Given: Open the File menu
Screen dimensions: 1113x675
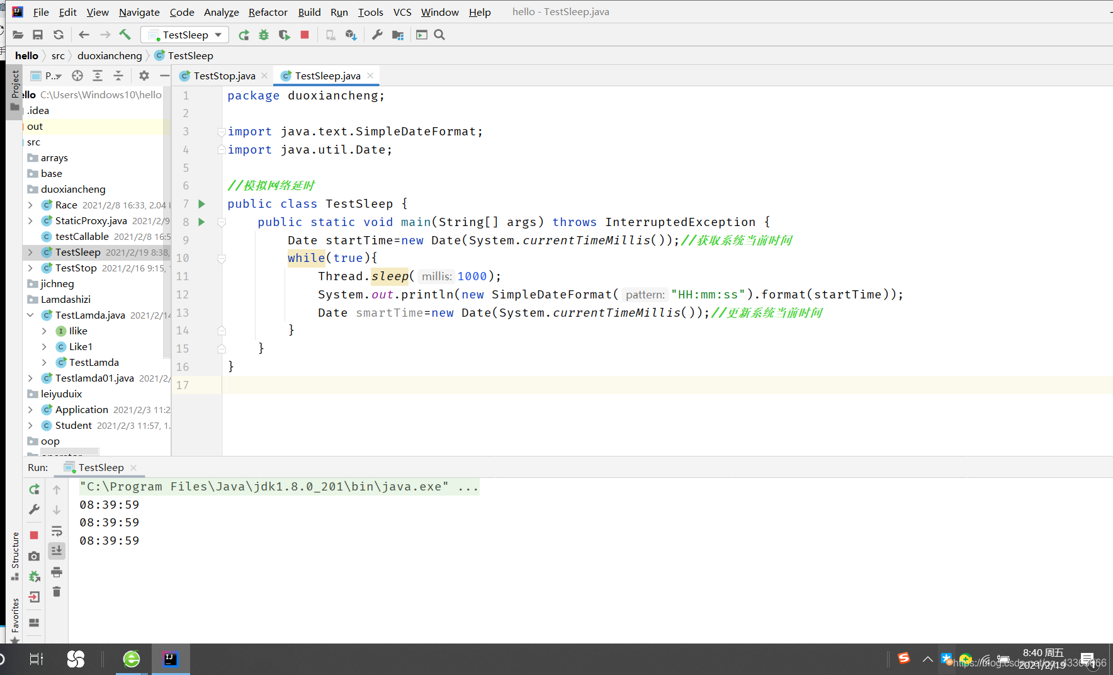Looking at the screenshot, I should [41, 12].
